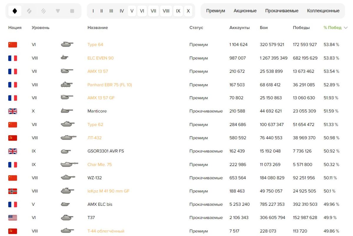This screenshot has width=353, height=236.
Task: Toggle the tier I filter
Action: [93, 11]
